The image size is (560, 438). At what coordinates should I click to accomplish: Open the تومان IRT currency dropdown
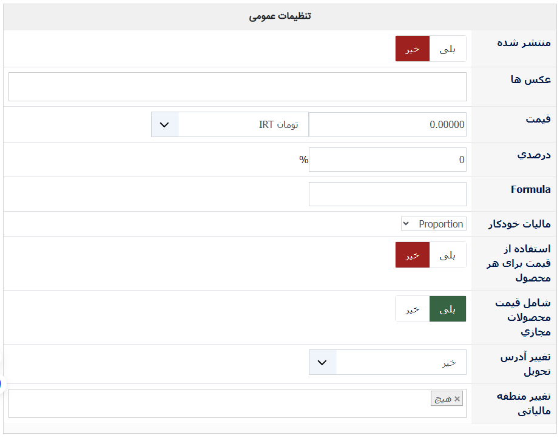(x=243, y=124)
